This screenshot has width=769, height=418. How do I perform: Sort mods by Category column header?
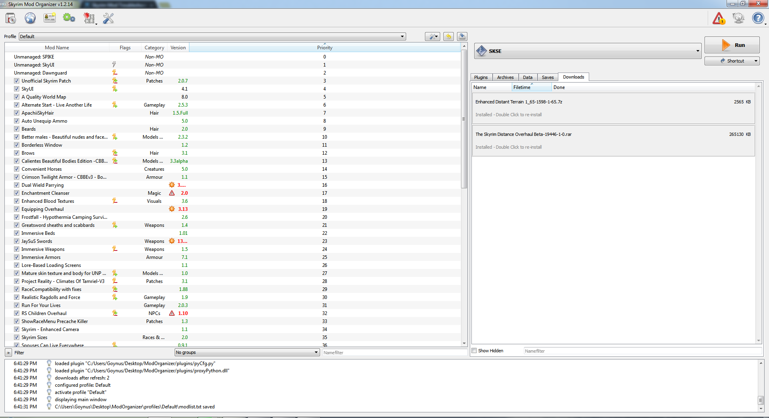pos(154,47)
